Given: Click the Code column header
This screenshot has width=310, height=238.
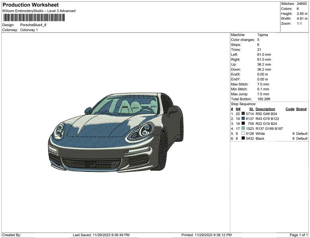Looking at the screenshot, I should coord(290,109).
